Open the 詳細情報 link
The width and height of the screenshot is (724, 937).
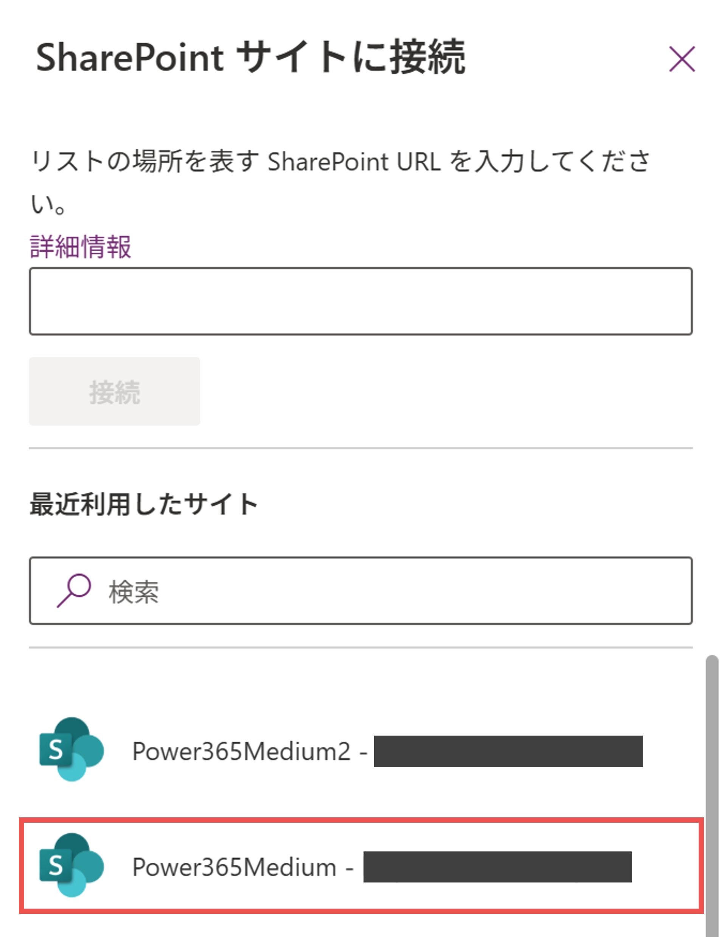click(80, 247)
